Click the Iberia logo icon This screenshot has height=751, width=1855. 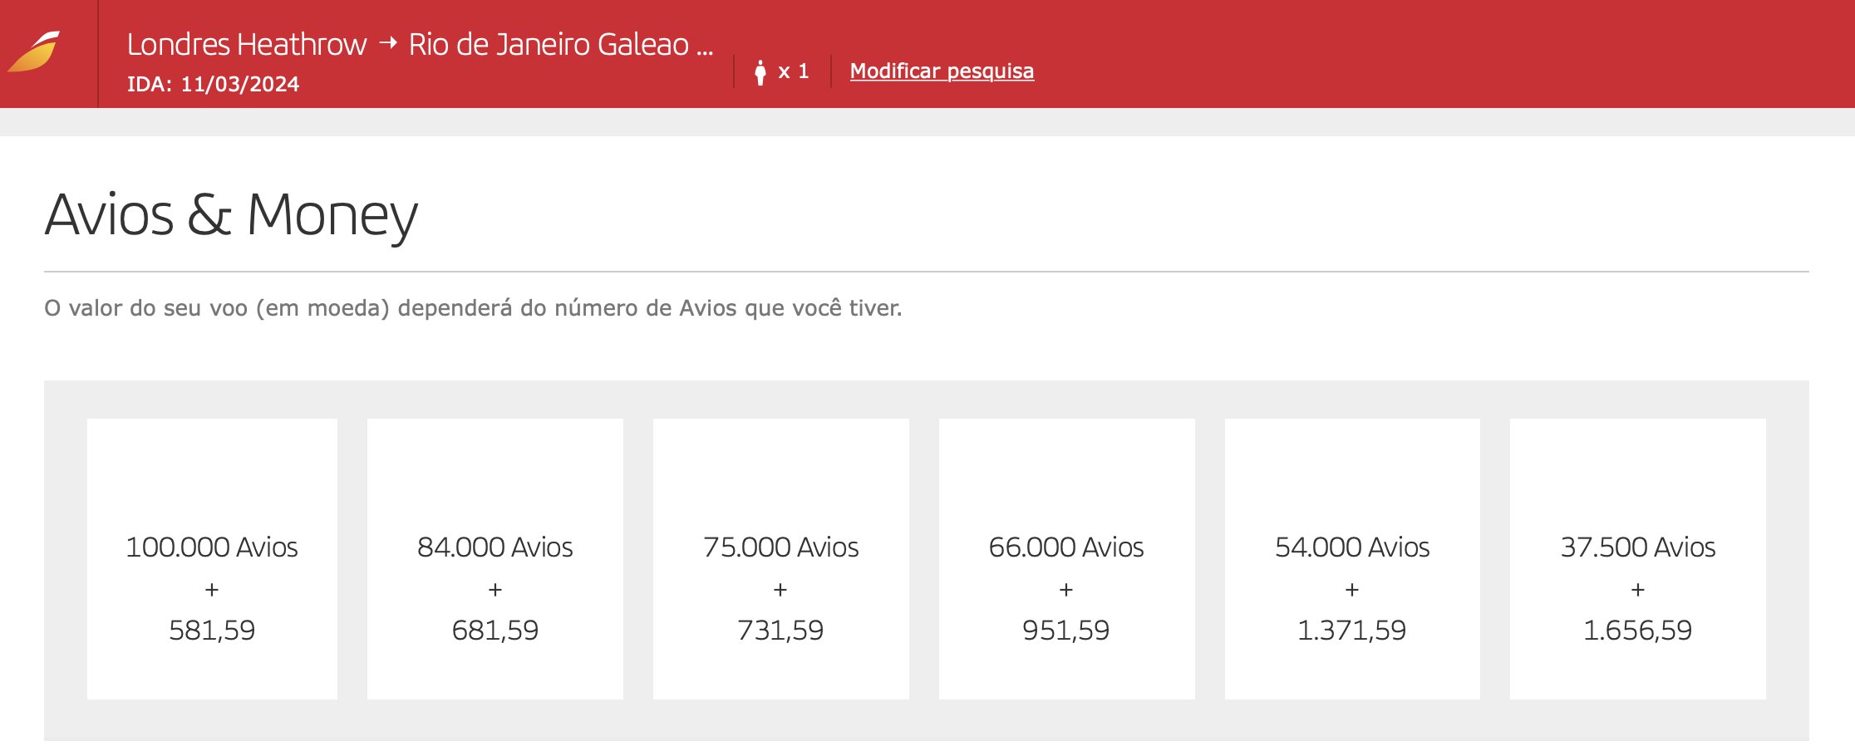point(34,52)
